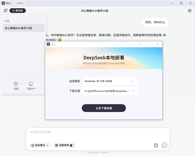Click the 深度思考 atom icon
Viewport: 195px width, 156px height.
click(x=57, y=145)
